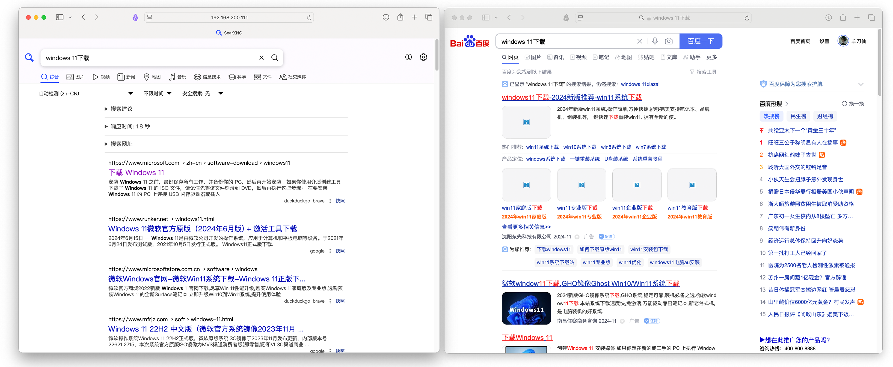Focus the Baidu search input field
This screenshot has width=893, height=367.
[567, 41]
